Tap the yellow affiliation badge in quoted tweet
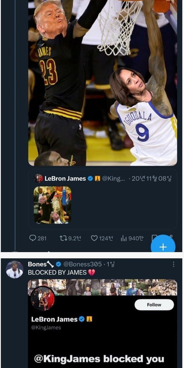 [x=97, y=179]
